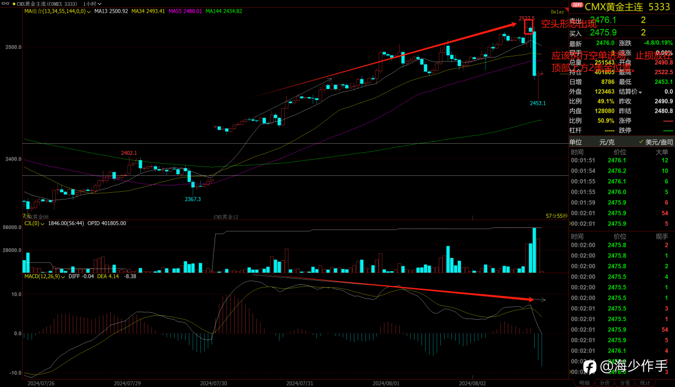The image size is (675, 387).
Task: Click the 2367.3 low price label on chart
Action: [192, 199]
